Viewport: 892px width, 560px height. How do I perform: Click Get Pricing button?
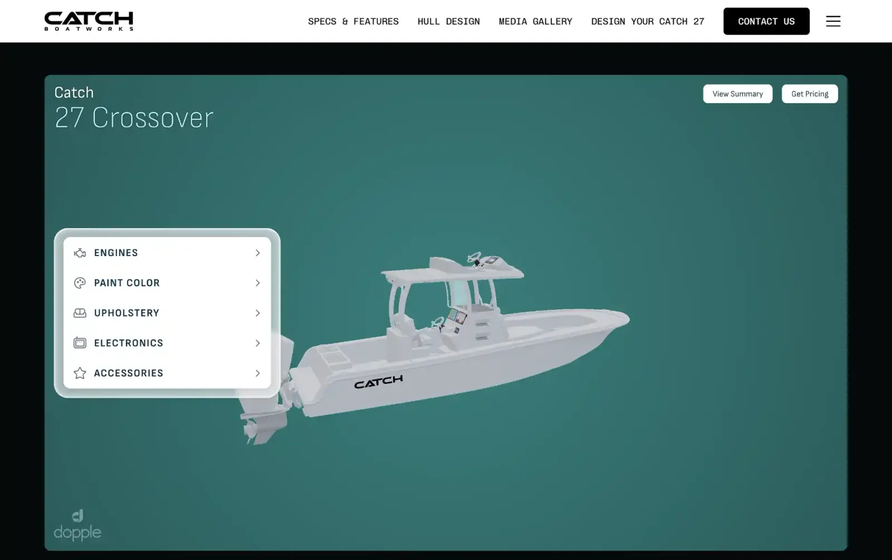tap(810, 94)
